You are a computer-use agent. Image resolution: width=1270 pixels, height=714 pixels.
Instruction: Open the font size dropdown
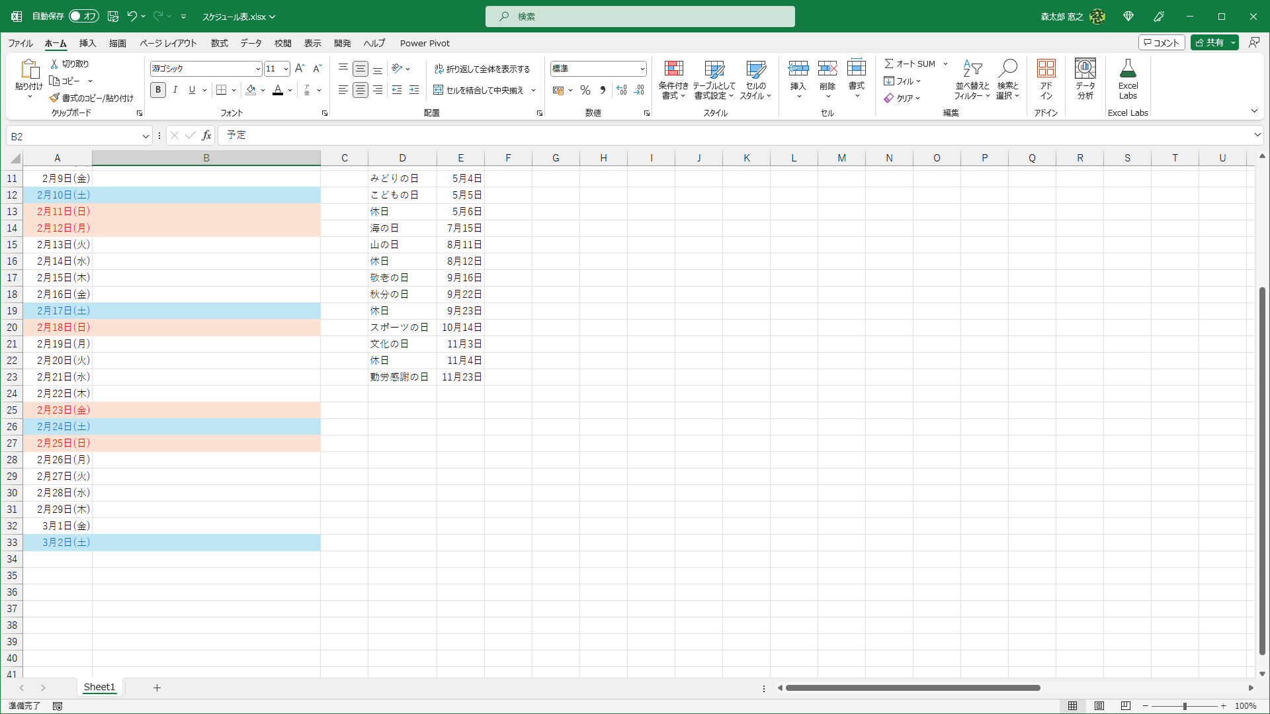[286, 69]
